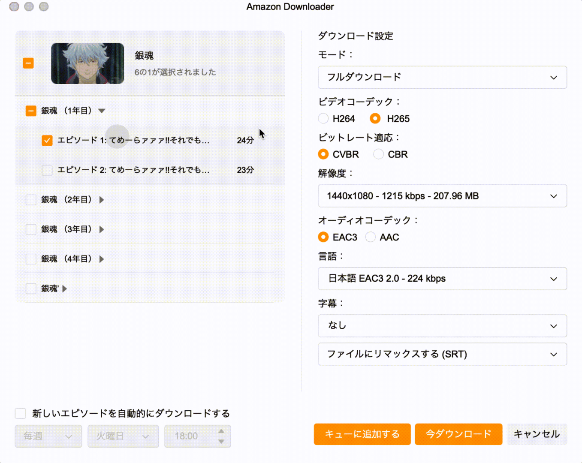Open the 毎週 frequency dropdown

tap(48, 436)
